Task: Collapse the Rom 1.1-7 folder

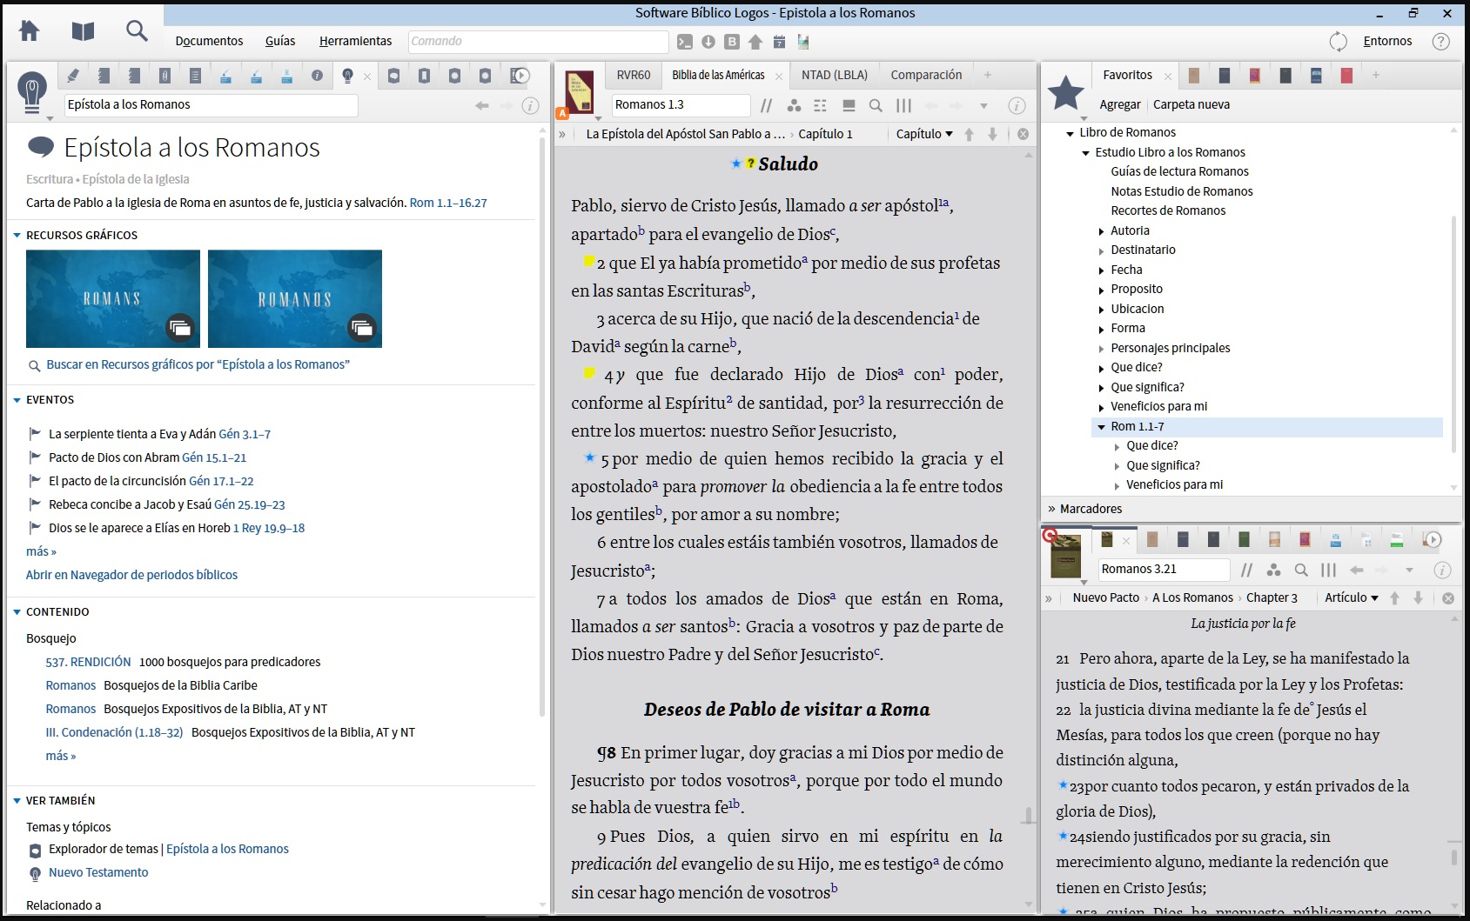Action: (x=1101, y=427)
